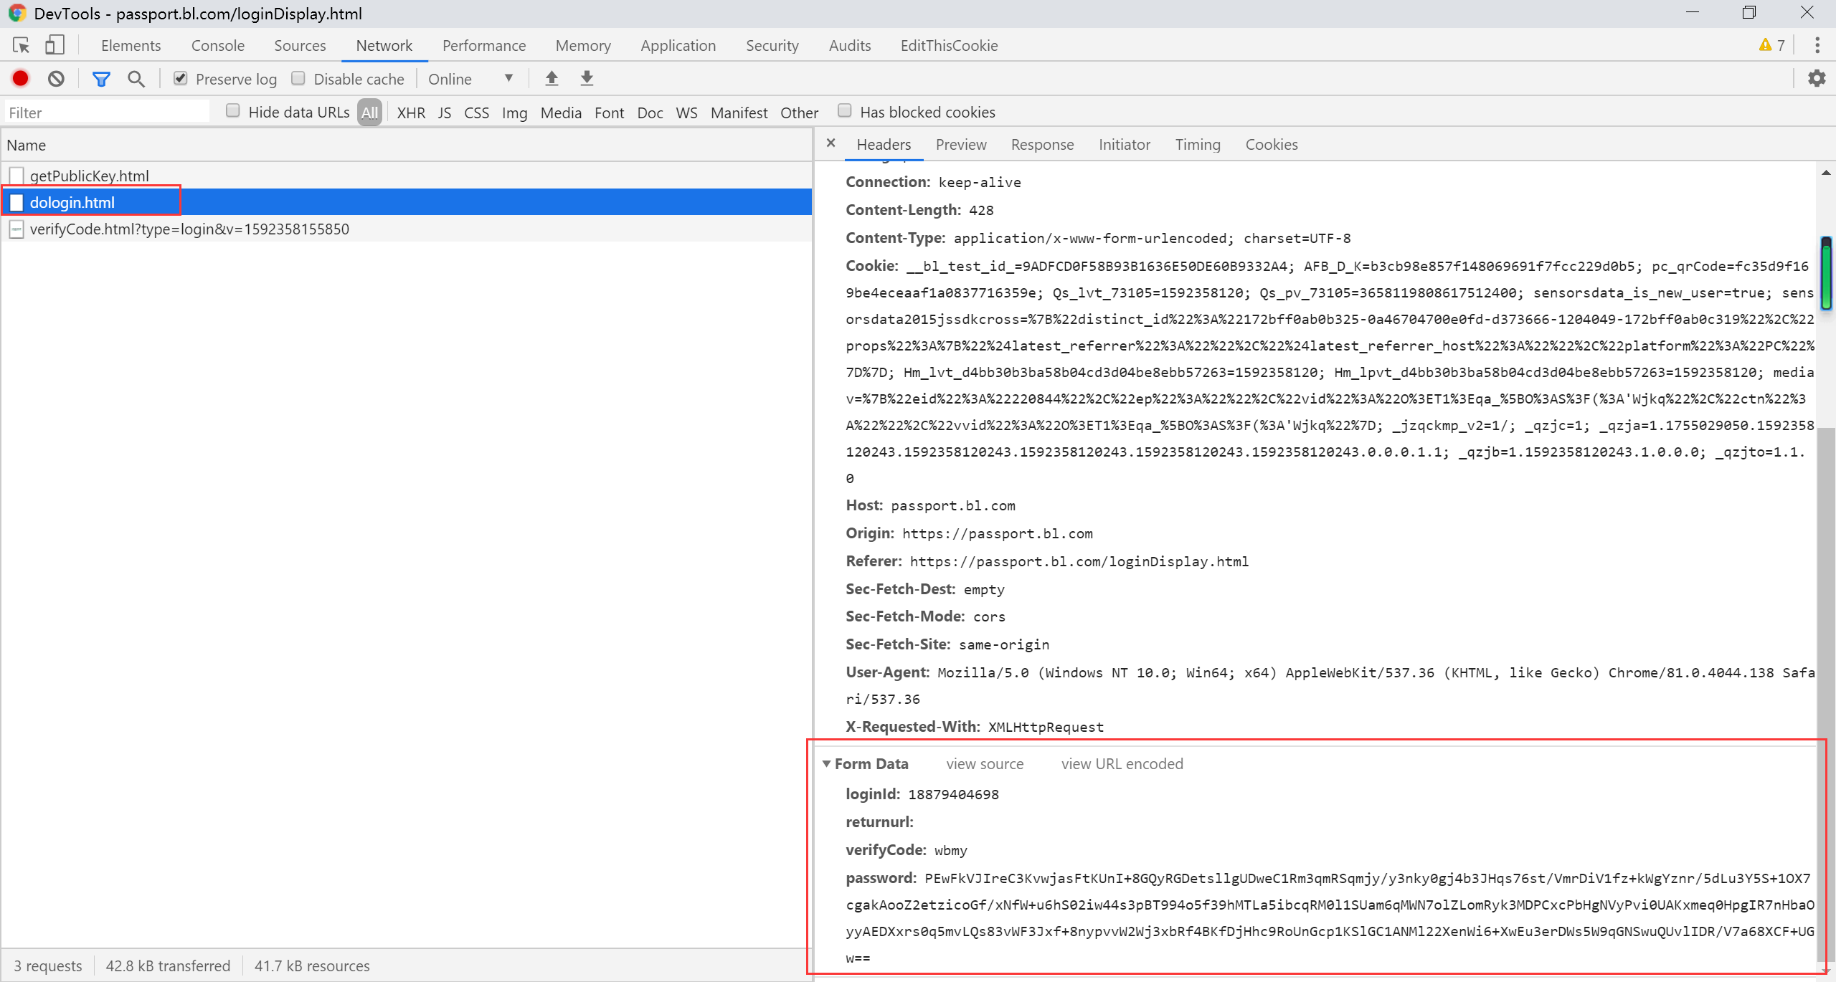Open the Response tab in request details

[1042, 145]
